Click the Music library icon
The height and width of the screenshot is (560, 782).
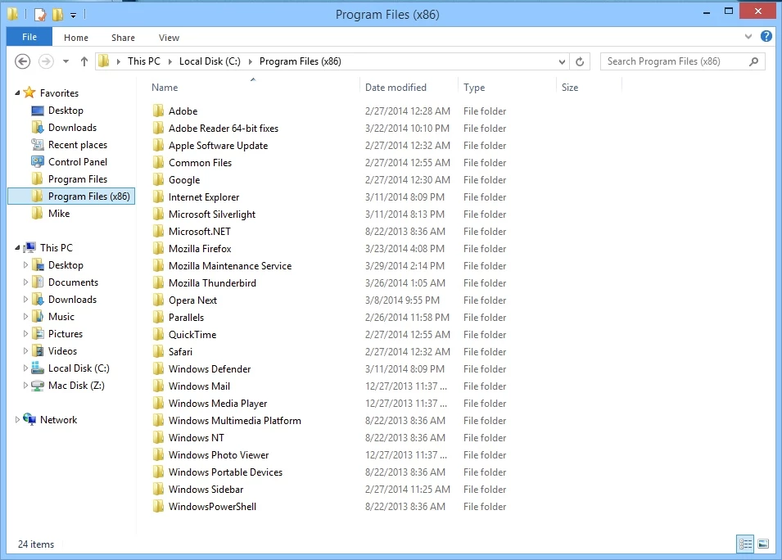tap(38, 317)
